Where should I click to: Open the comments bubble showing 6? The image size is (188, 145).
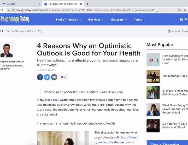[x=63, y=77]
